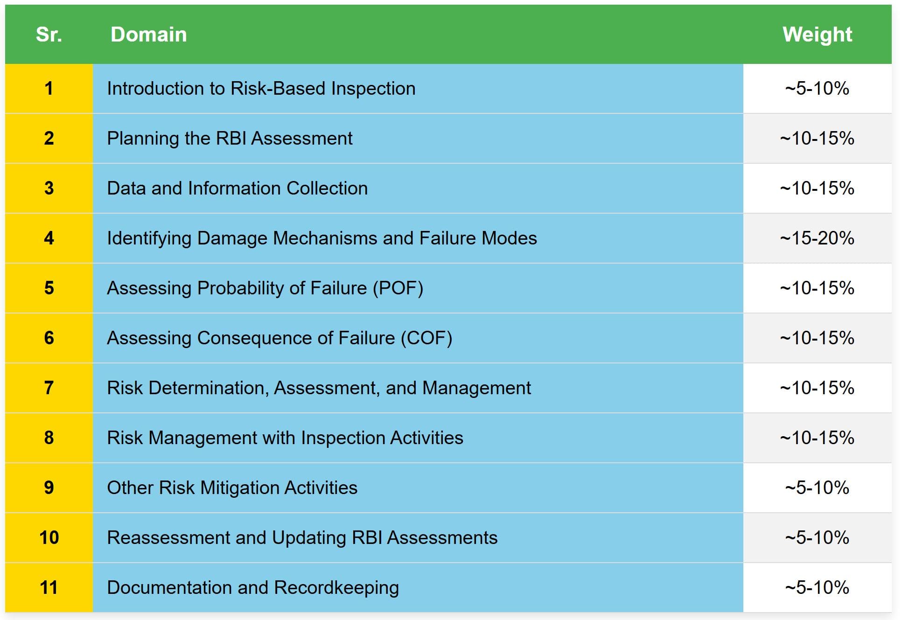Click the ~15-20% weight cell
Viewport: 902px width, 620px height.
(x=817, y=238)
